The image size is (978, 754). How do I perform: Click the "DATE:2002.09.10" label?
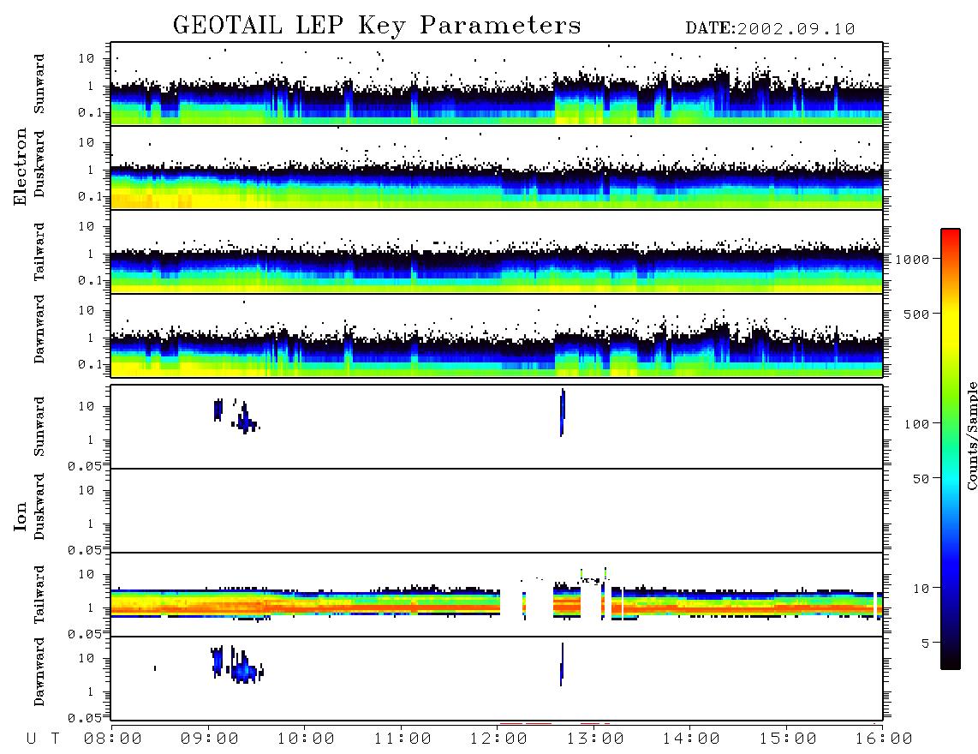click(770, 29)
